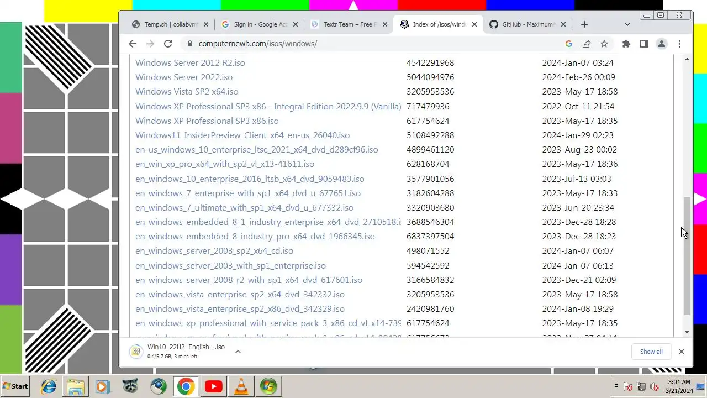Open Windows Server 2022.iso link

point(184,77)
